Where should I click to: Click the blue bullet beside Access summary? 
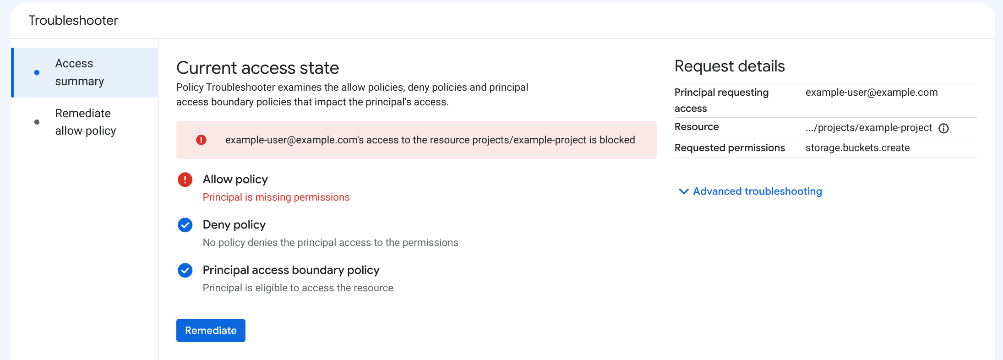pos(37,72)
